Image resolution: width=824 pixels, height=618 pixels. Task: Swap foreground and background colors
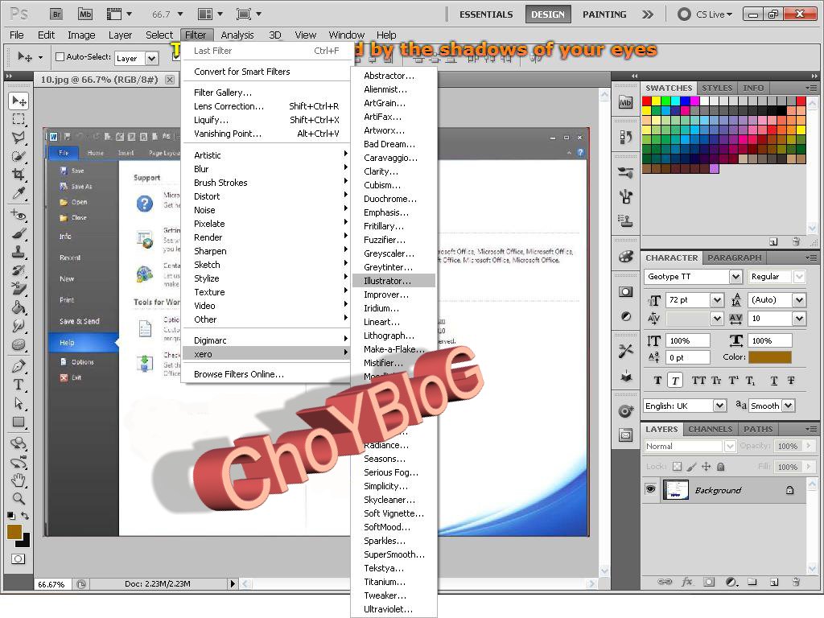[25, 516]
